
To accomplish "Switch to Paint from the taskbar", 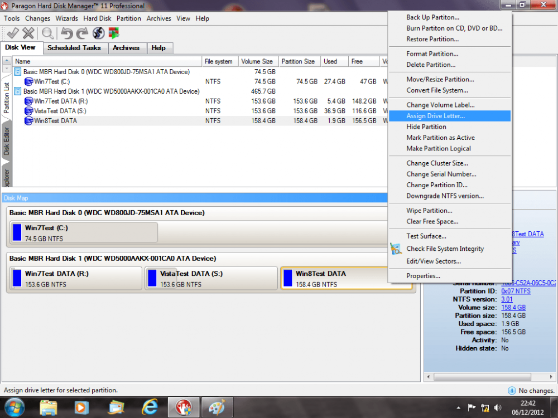I will pos(217,407).
